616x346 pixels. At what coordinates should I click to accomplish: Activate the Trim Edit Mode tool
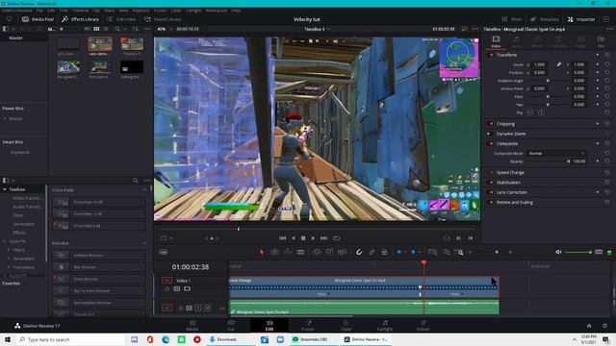tap(275, 252)
